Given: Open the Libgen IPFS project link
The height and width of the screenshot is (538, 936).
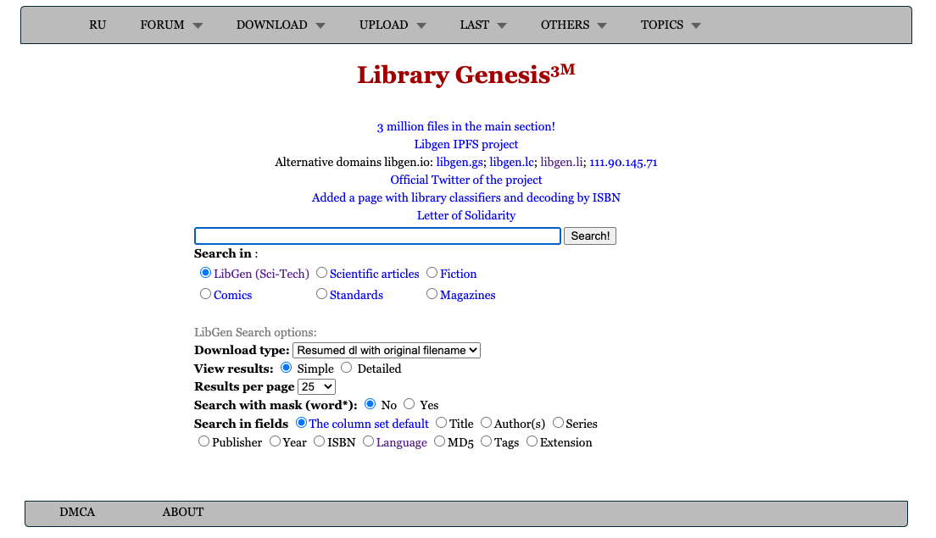Looking at the screenshot, I should [466, 144].
